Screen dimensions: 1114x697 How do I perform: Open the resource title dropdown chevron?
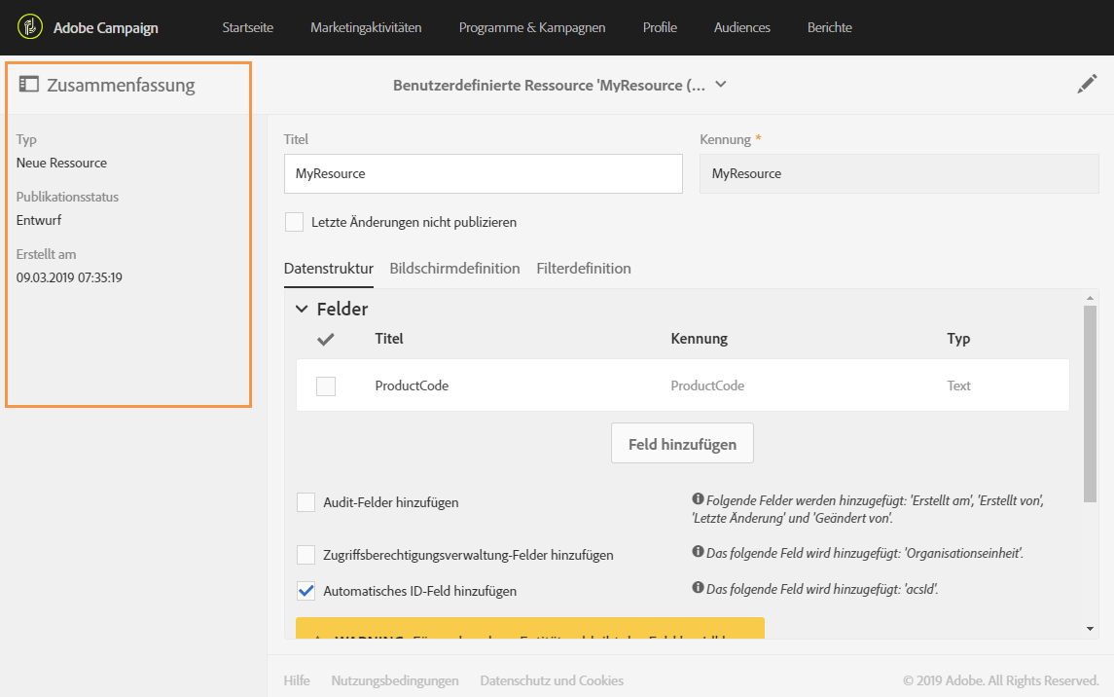[721, 85]
